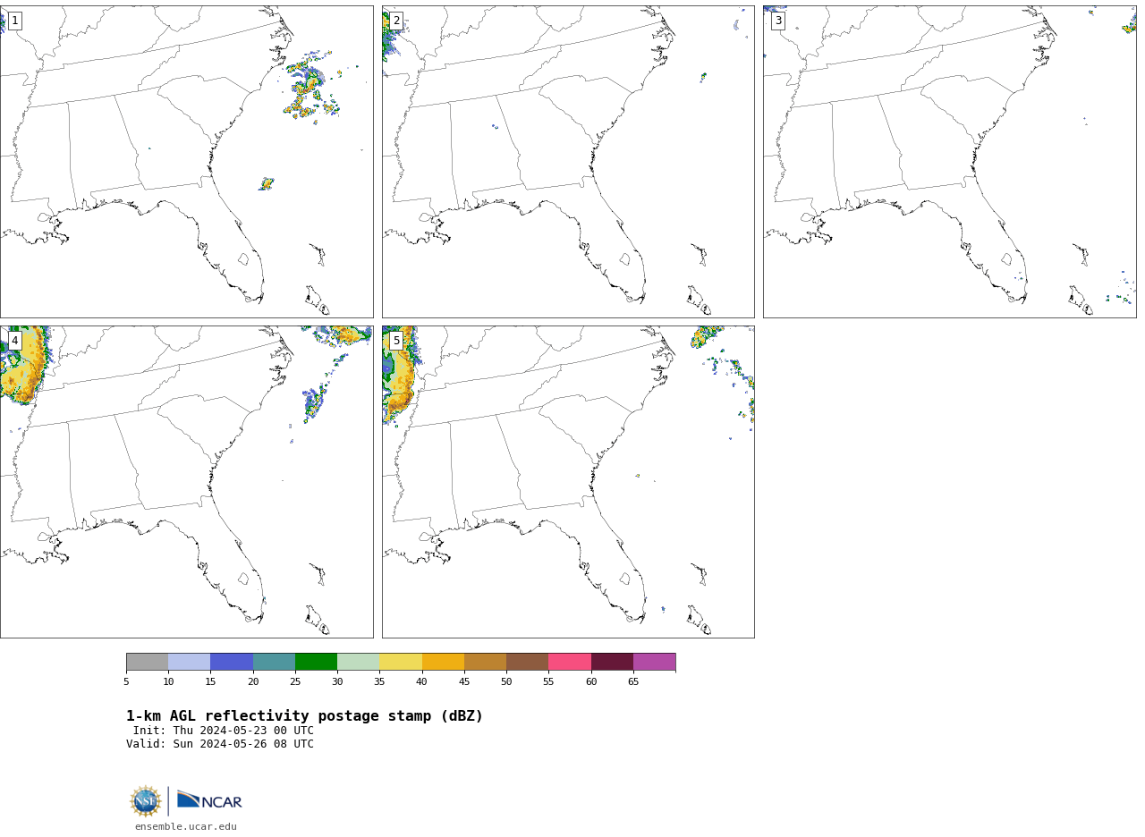Open ensemble member 5 reflectivity map
The image size is (1145, 837).
pyautogui.click(x=568, y=482)
